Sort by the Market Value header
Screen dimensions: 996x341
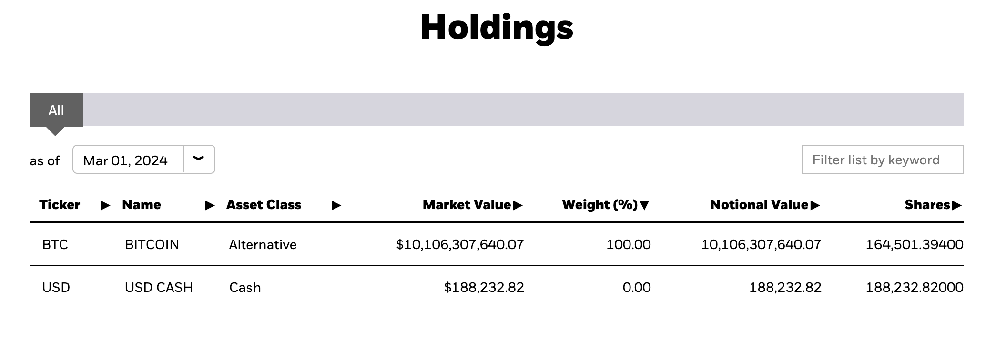[467, 205]
